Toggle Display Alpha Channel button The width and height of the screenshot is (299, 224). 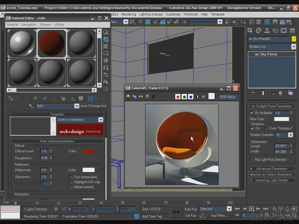point(197,97)
